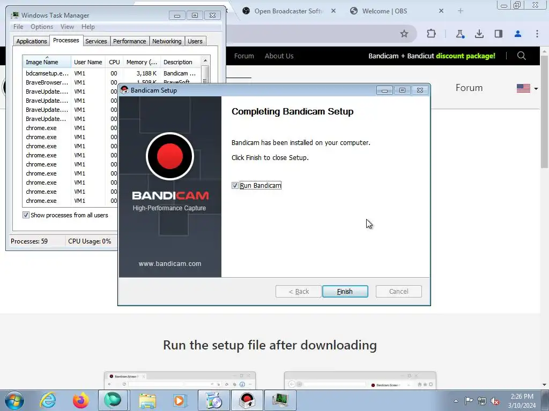549x411 pixels.
Task: Open the Chrome profile icon
Action: coord(517,34)
